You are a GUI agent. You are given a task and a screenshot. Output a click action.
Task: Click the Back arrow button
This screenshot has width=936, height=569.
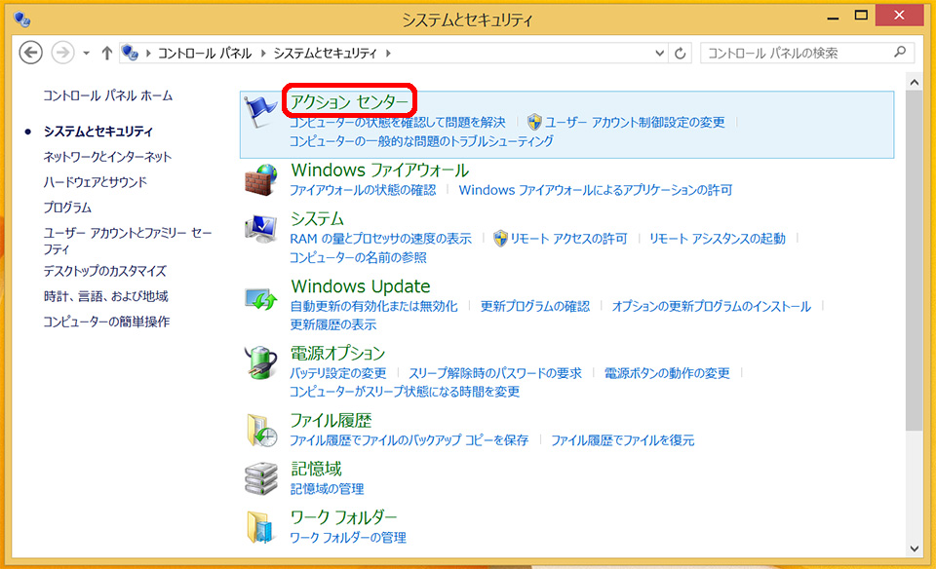click(x=30, y=53)
